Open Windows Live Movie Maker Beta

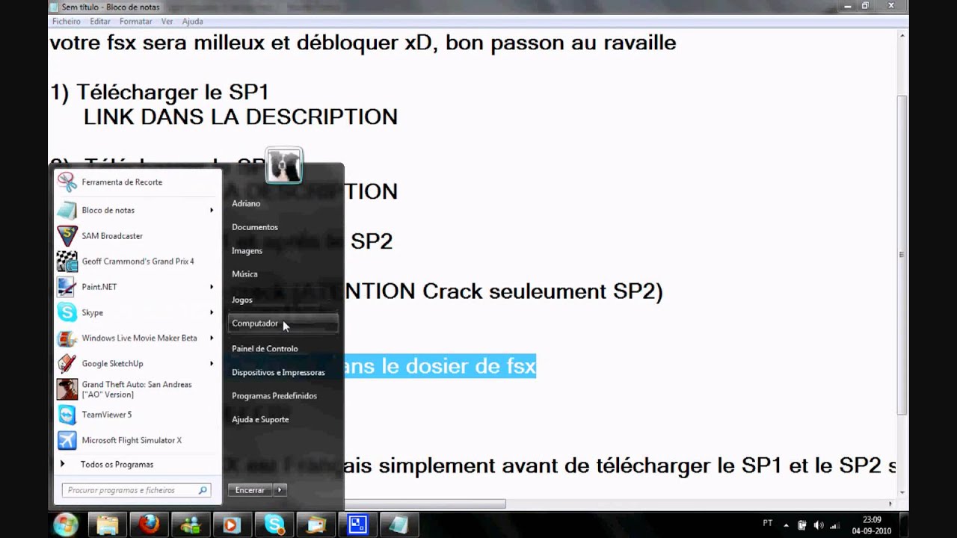[x=138, y=338]
